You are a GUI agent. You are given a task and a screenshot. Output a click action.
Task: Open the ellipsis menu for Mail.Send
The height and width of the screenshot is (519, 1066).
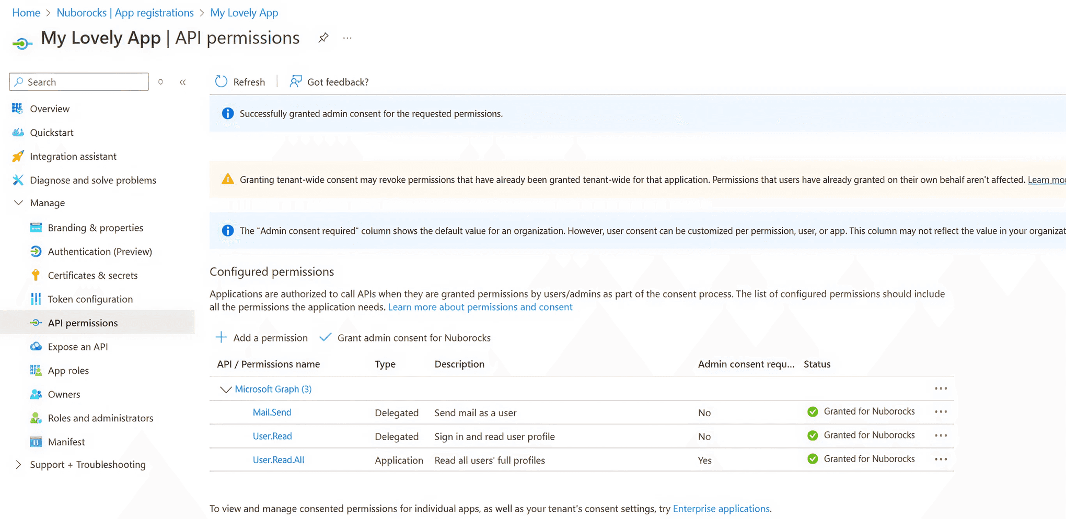tap(940, 412)
